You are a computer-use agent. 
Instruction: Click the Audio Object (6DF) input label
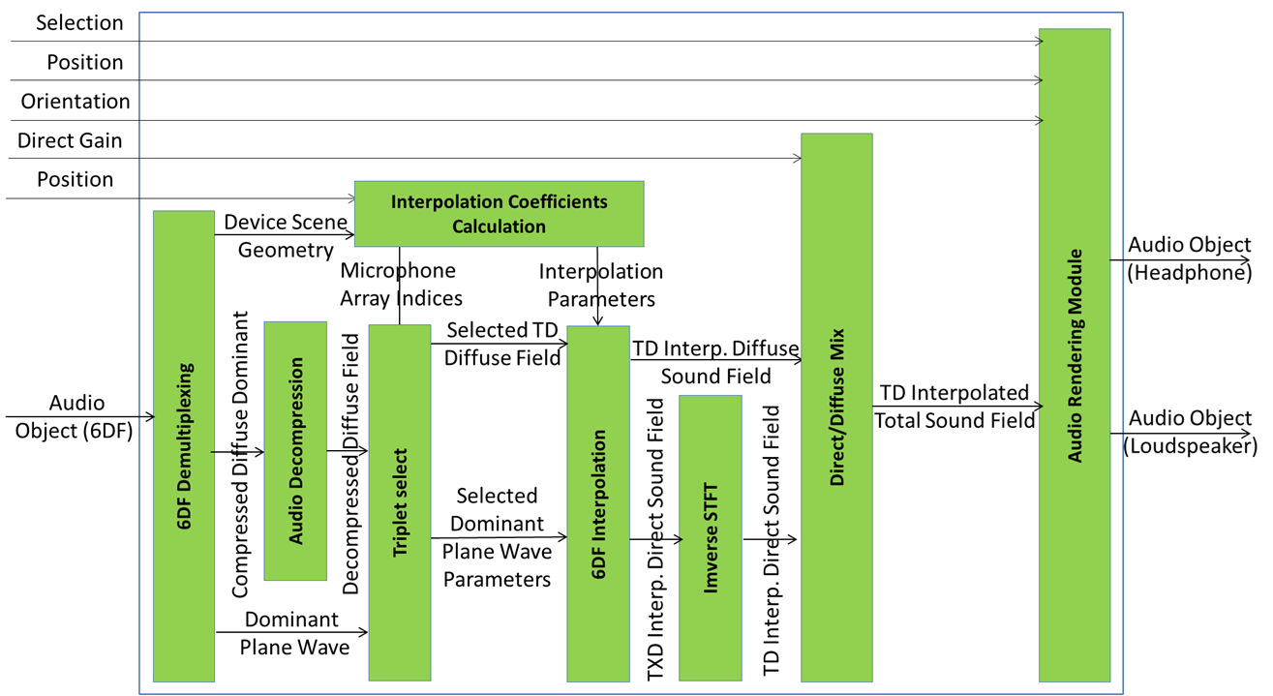[x=74, y=417]
